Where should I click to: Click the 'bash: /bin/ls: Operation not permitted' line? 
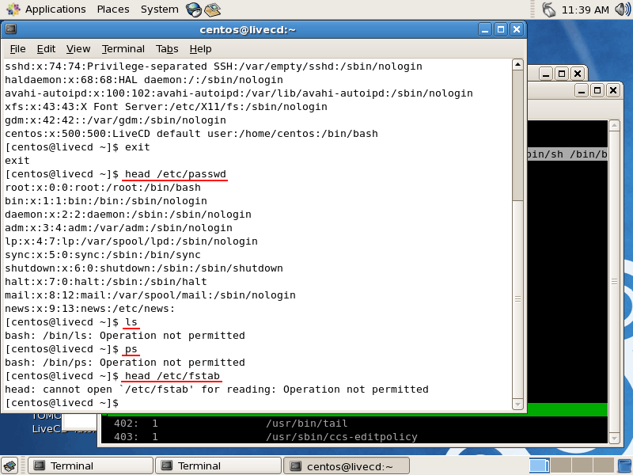point(125,336)
